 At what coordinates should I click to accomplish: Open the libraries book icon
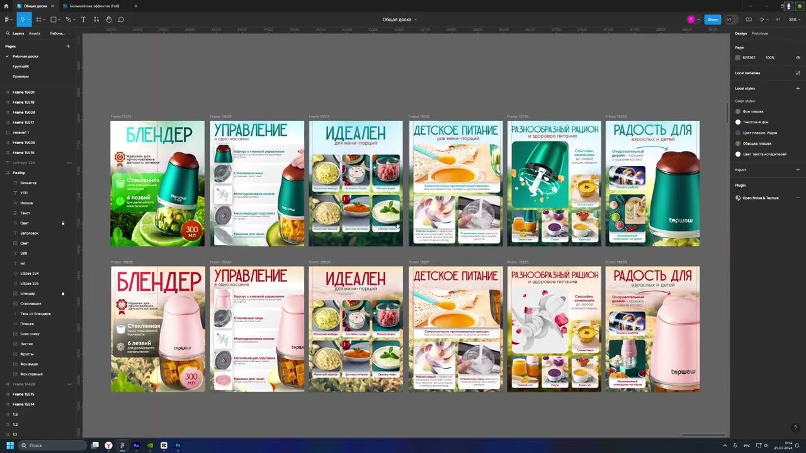click(x=749, y=20)
